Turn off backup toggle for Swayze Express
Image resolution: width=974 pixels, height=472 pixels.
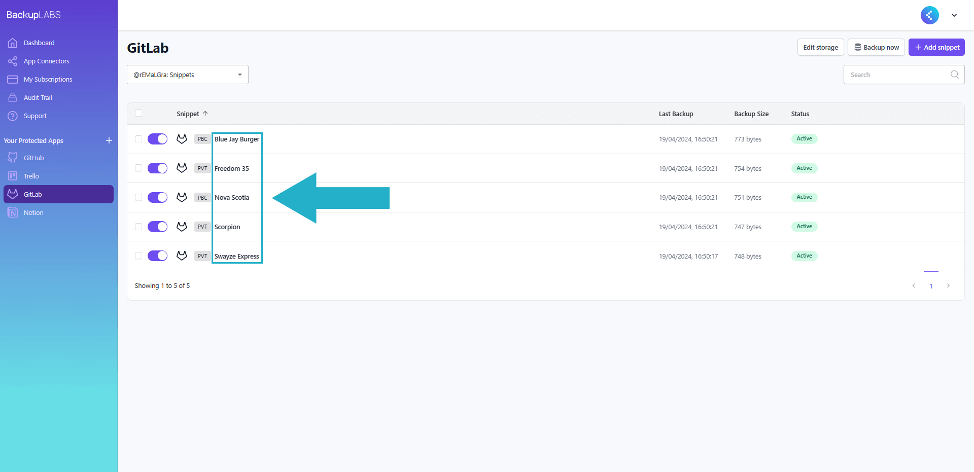pyautogui.click(x=157, y=256)
